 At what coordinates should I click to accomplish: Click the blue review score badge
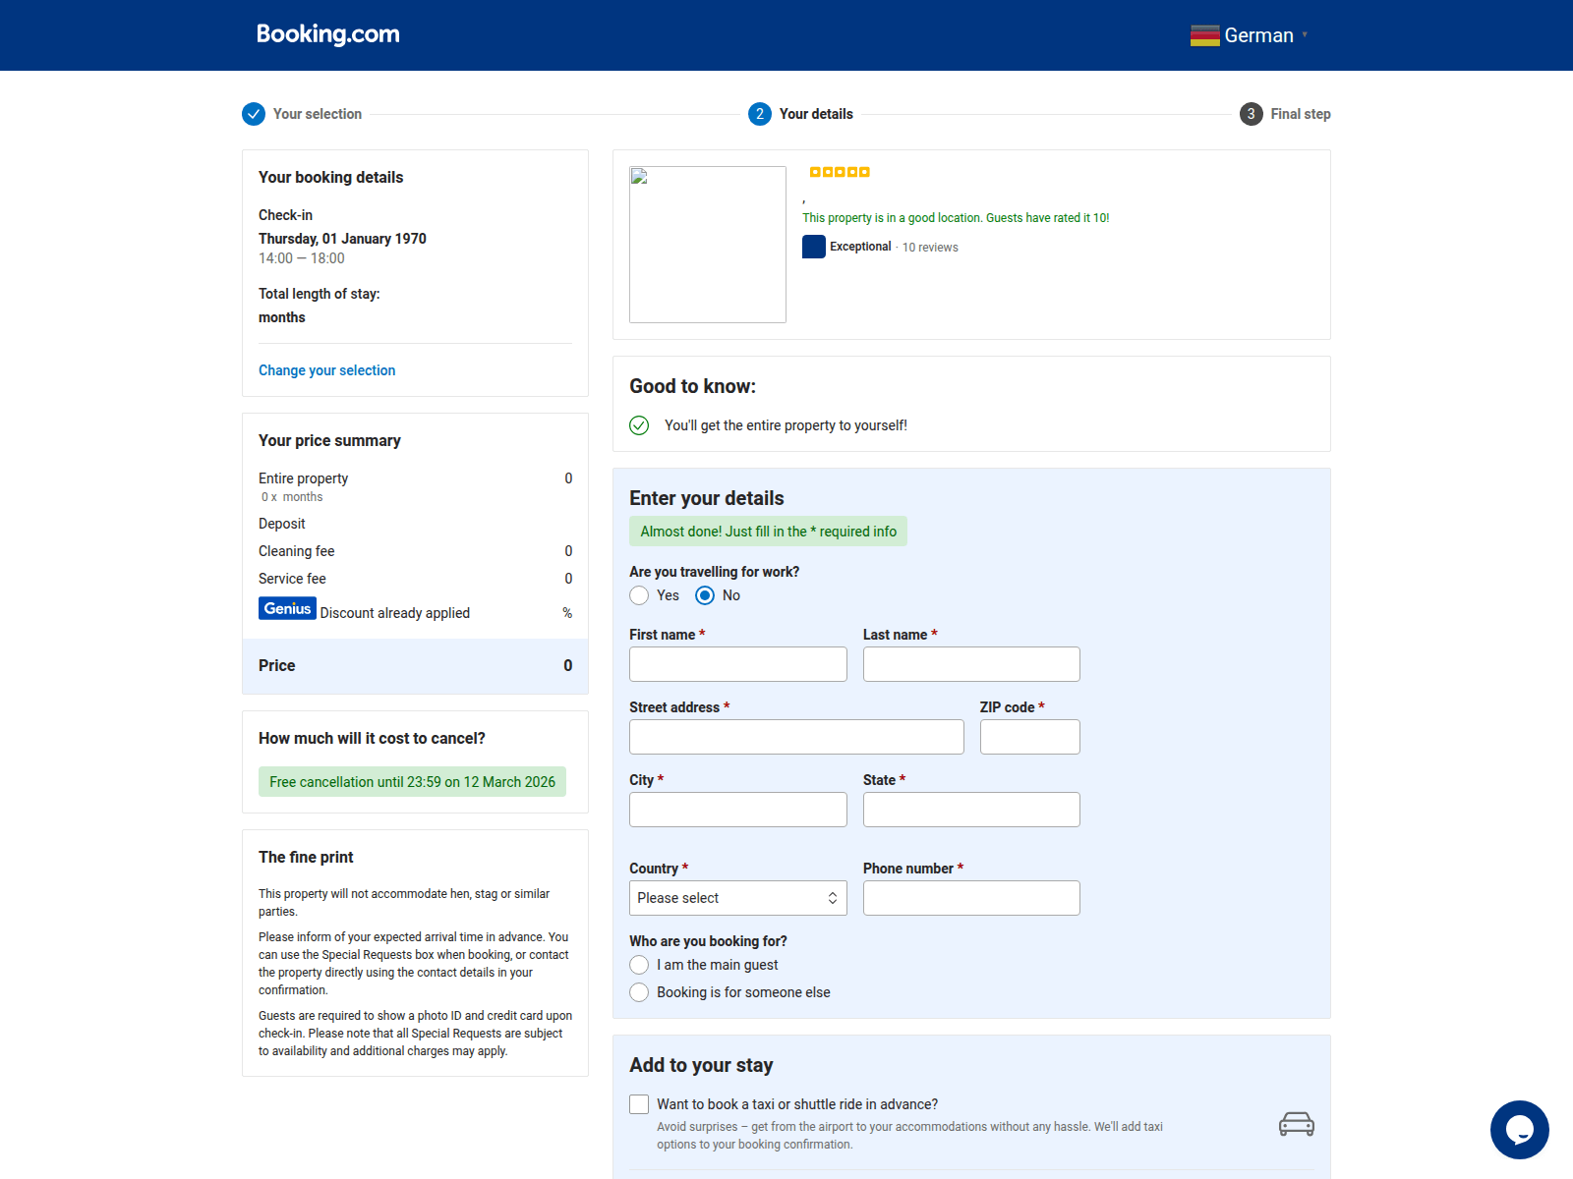[x=814, y=247]
